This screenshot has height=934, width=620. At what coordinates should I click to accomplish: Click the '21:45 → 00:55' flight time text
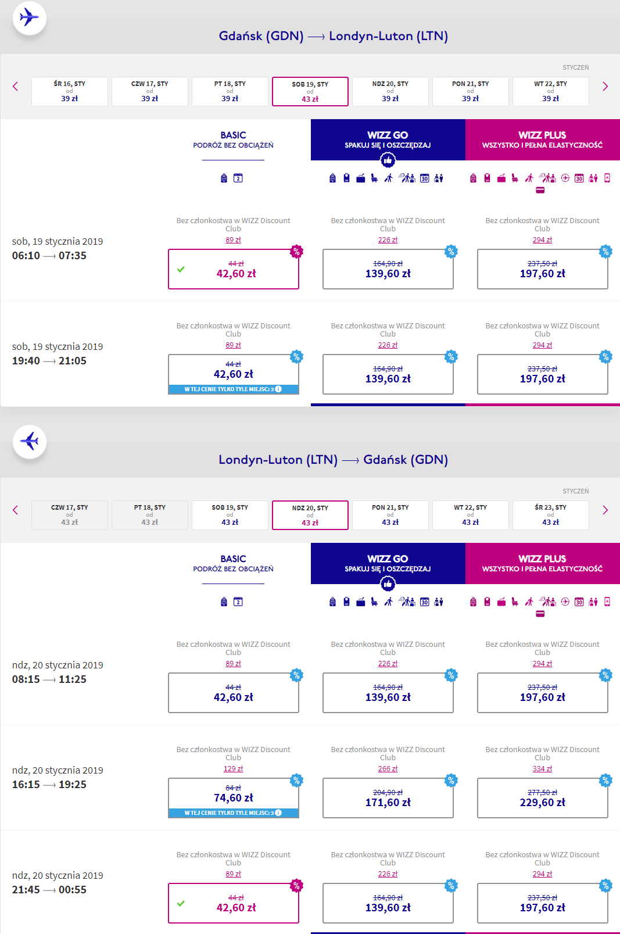coord(49,890)
